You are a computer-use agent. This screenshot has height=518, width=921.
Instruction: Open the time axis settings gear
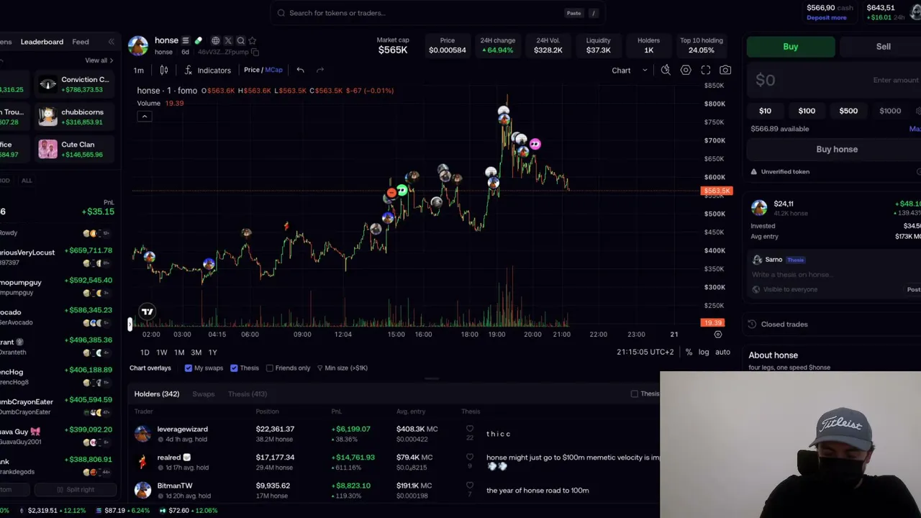pos(718,335)
